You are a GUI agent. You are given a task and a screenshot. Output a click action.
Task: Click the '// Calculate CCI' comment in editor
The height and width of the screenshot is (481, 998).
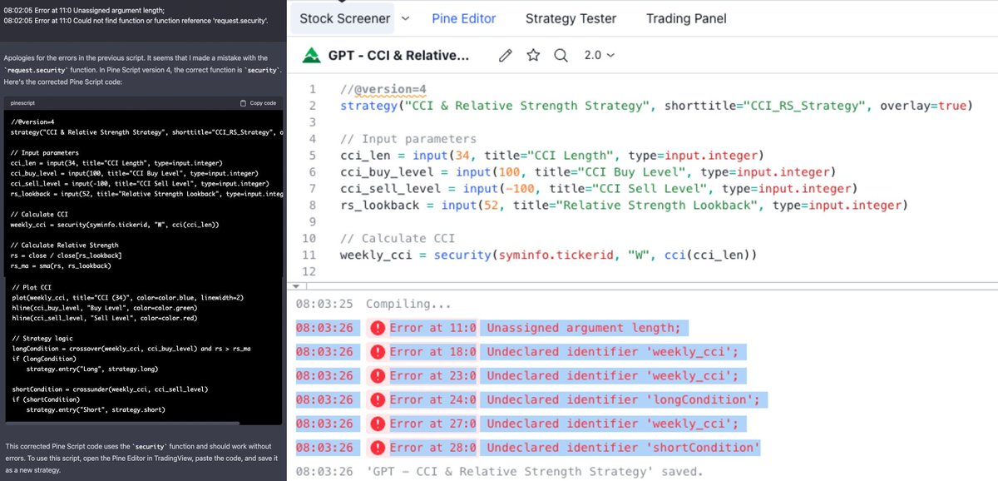click(x=398, y=239)
